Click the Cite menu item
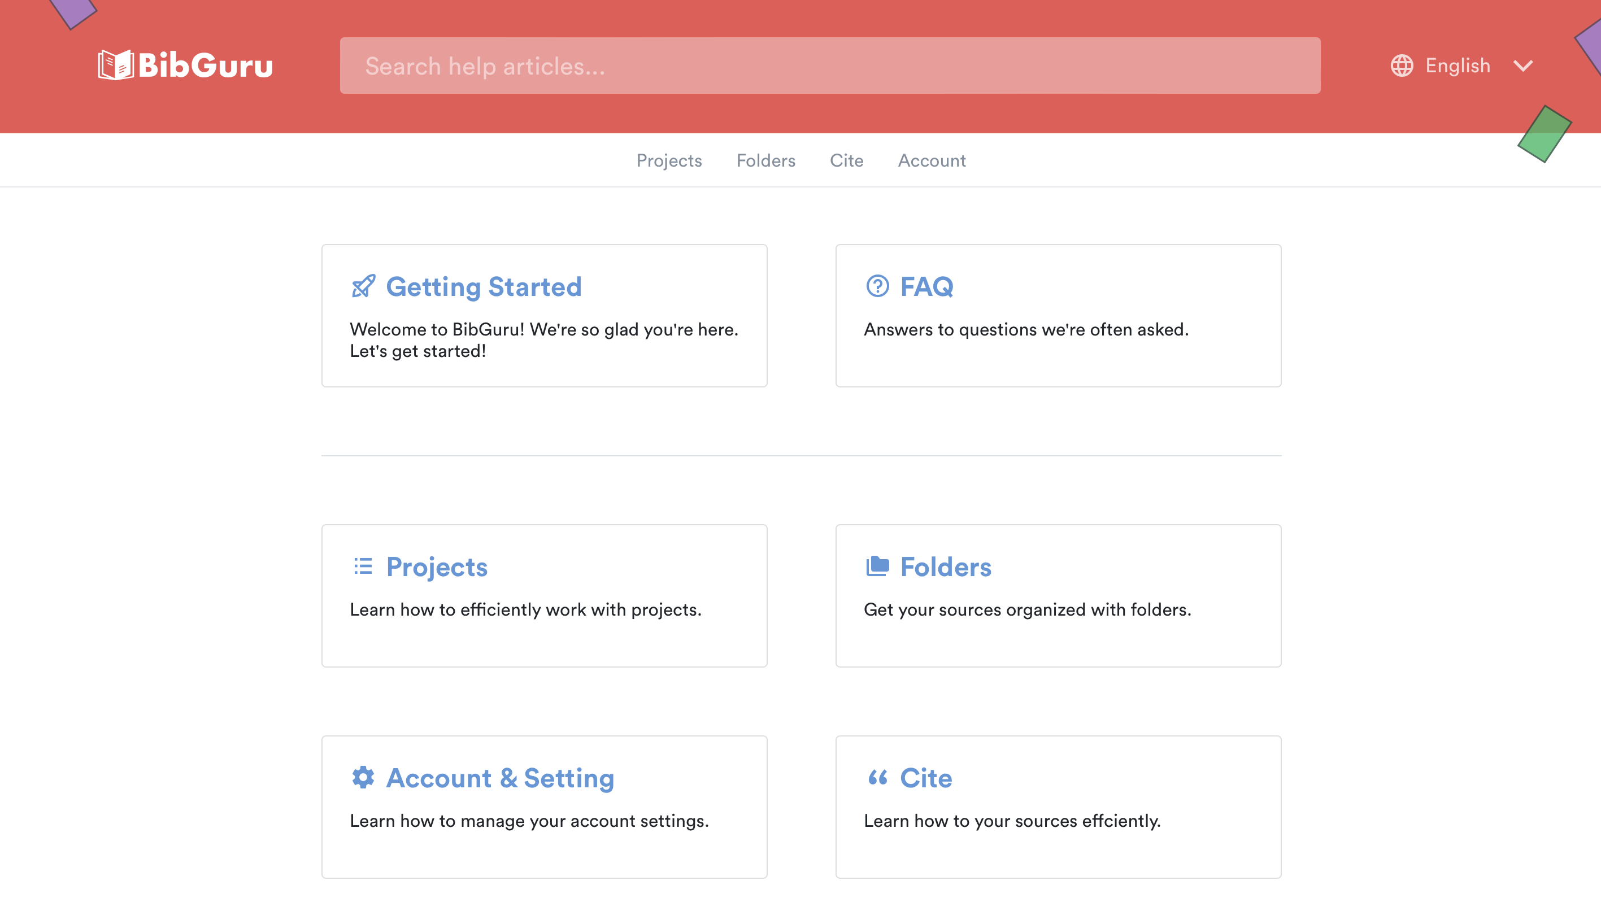 (847, 159)
